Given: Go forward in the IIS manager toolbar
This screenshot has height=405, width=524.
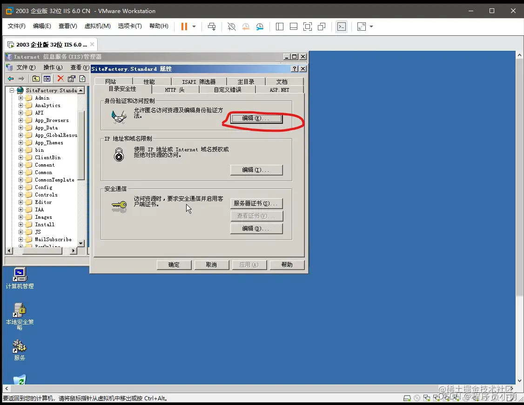Looking at the screenshot, I should [21, 79].
